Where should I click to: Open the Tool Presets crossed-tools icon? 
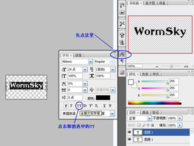click(x=122, y=24)
